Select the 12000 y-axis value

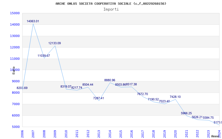(x=15, y=47)
